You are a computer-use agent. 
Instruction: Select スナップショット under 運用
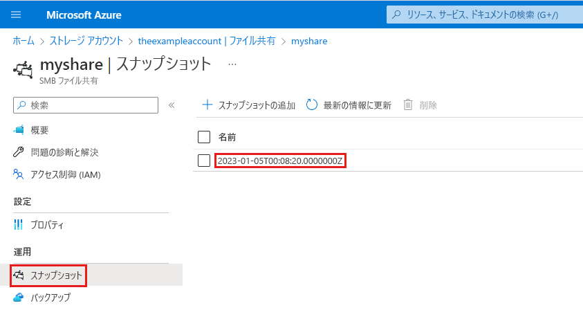tap(56, 275)
